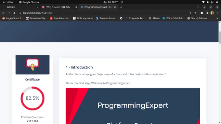This screenshot has width=221, height=124.
Task: Click the page vertical scrollbar thumb
Action: tap(220, 37)
